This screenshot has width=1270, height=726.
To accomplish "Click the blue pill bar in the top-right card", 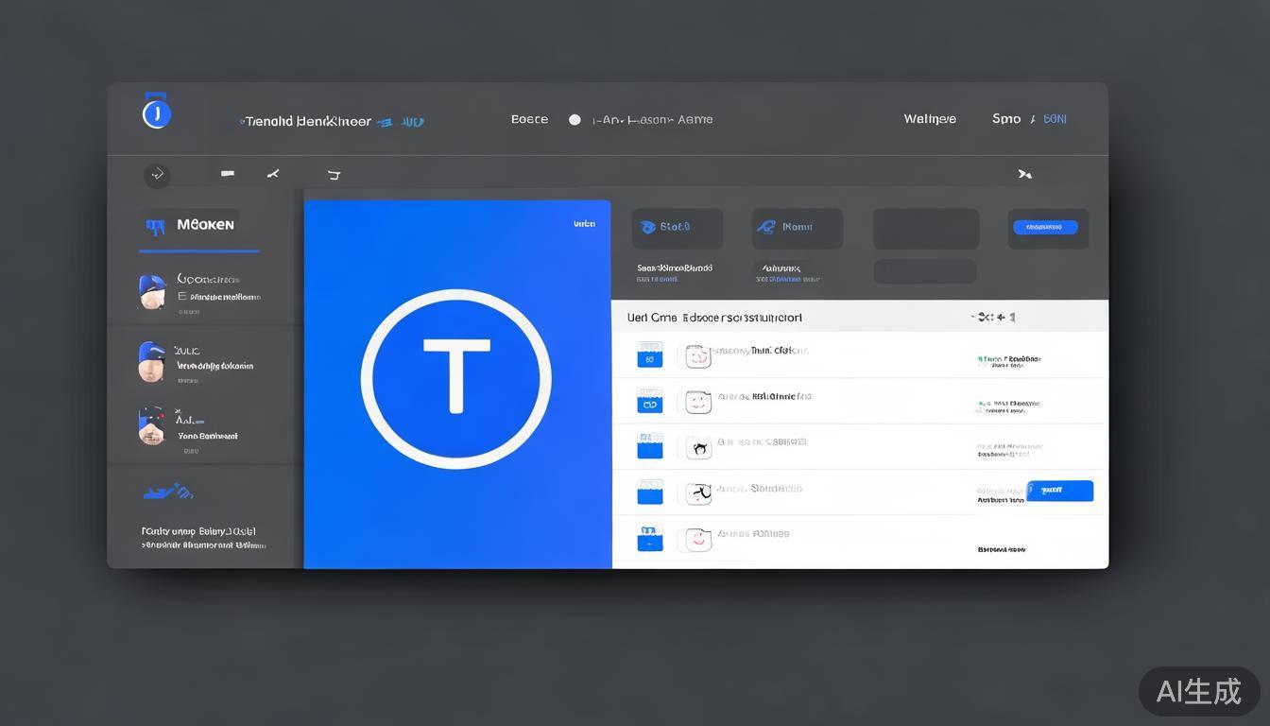I will pos(1045,227).
